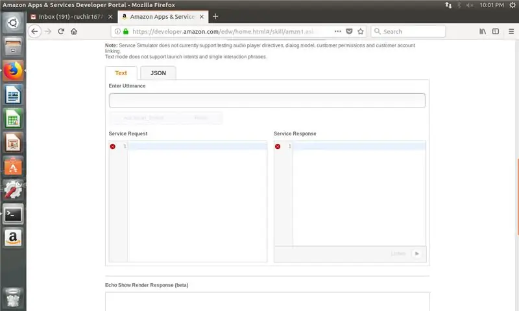Screen dimensions: 519x311
Task: Show site information icon in the address bar
Action: [117, 31]
